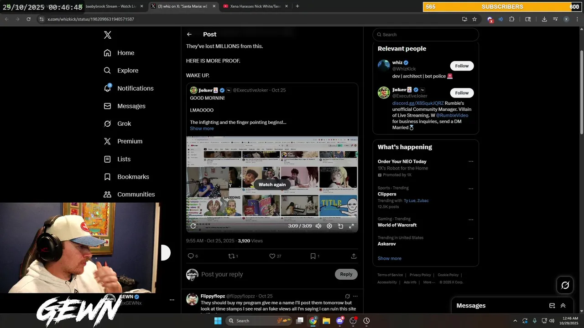Follow the Joker account
The height and width of the screenshot is (328, 584).
click(462, 93)
